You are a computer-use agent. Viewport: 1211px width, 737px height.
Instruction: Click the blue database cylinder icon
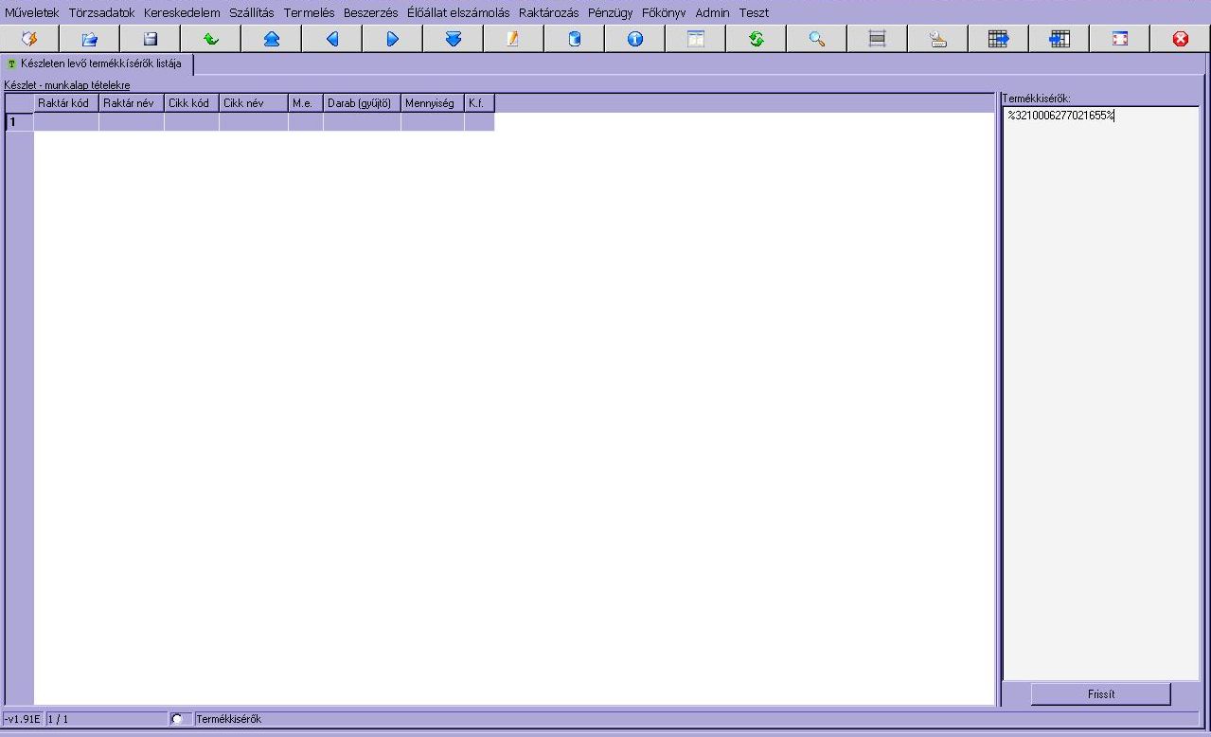click(575, 39)
